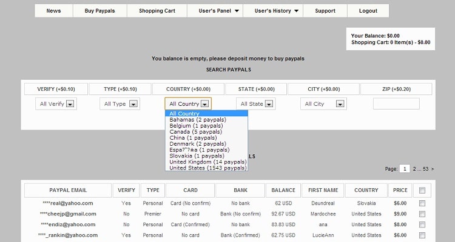Select Denmark (2 paypals) in the list
455x242 pixels.
(206, 144)
